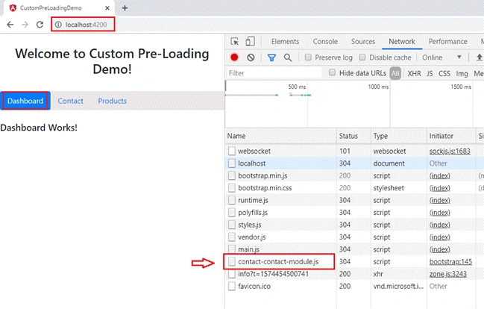Clear the network log with the block icon
This screenshot has height=309, width=484.
251,57
